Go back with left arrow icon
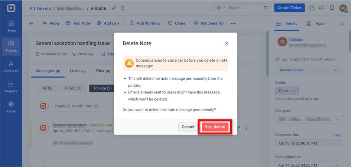 click(x=31, y=23)
